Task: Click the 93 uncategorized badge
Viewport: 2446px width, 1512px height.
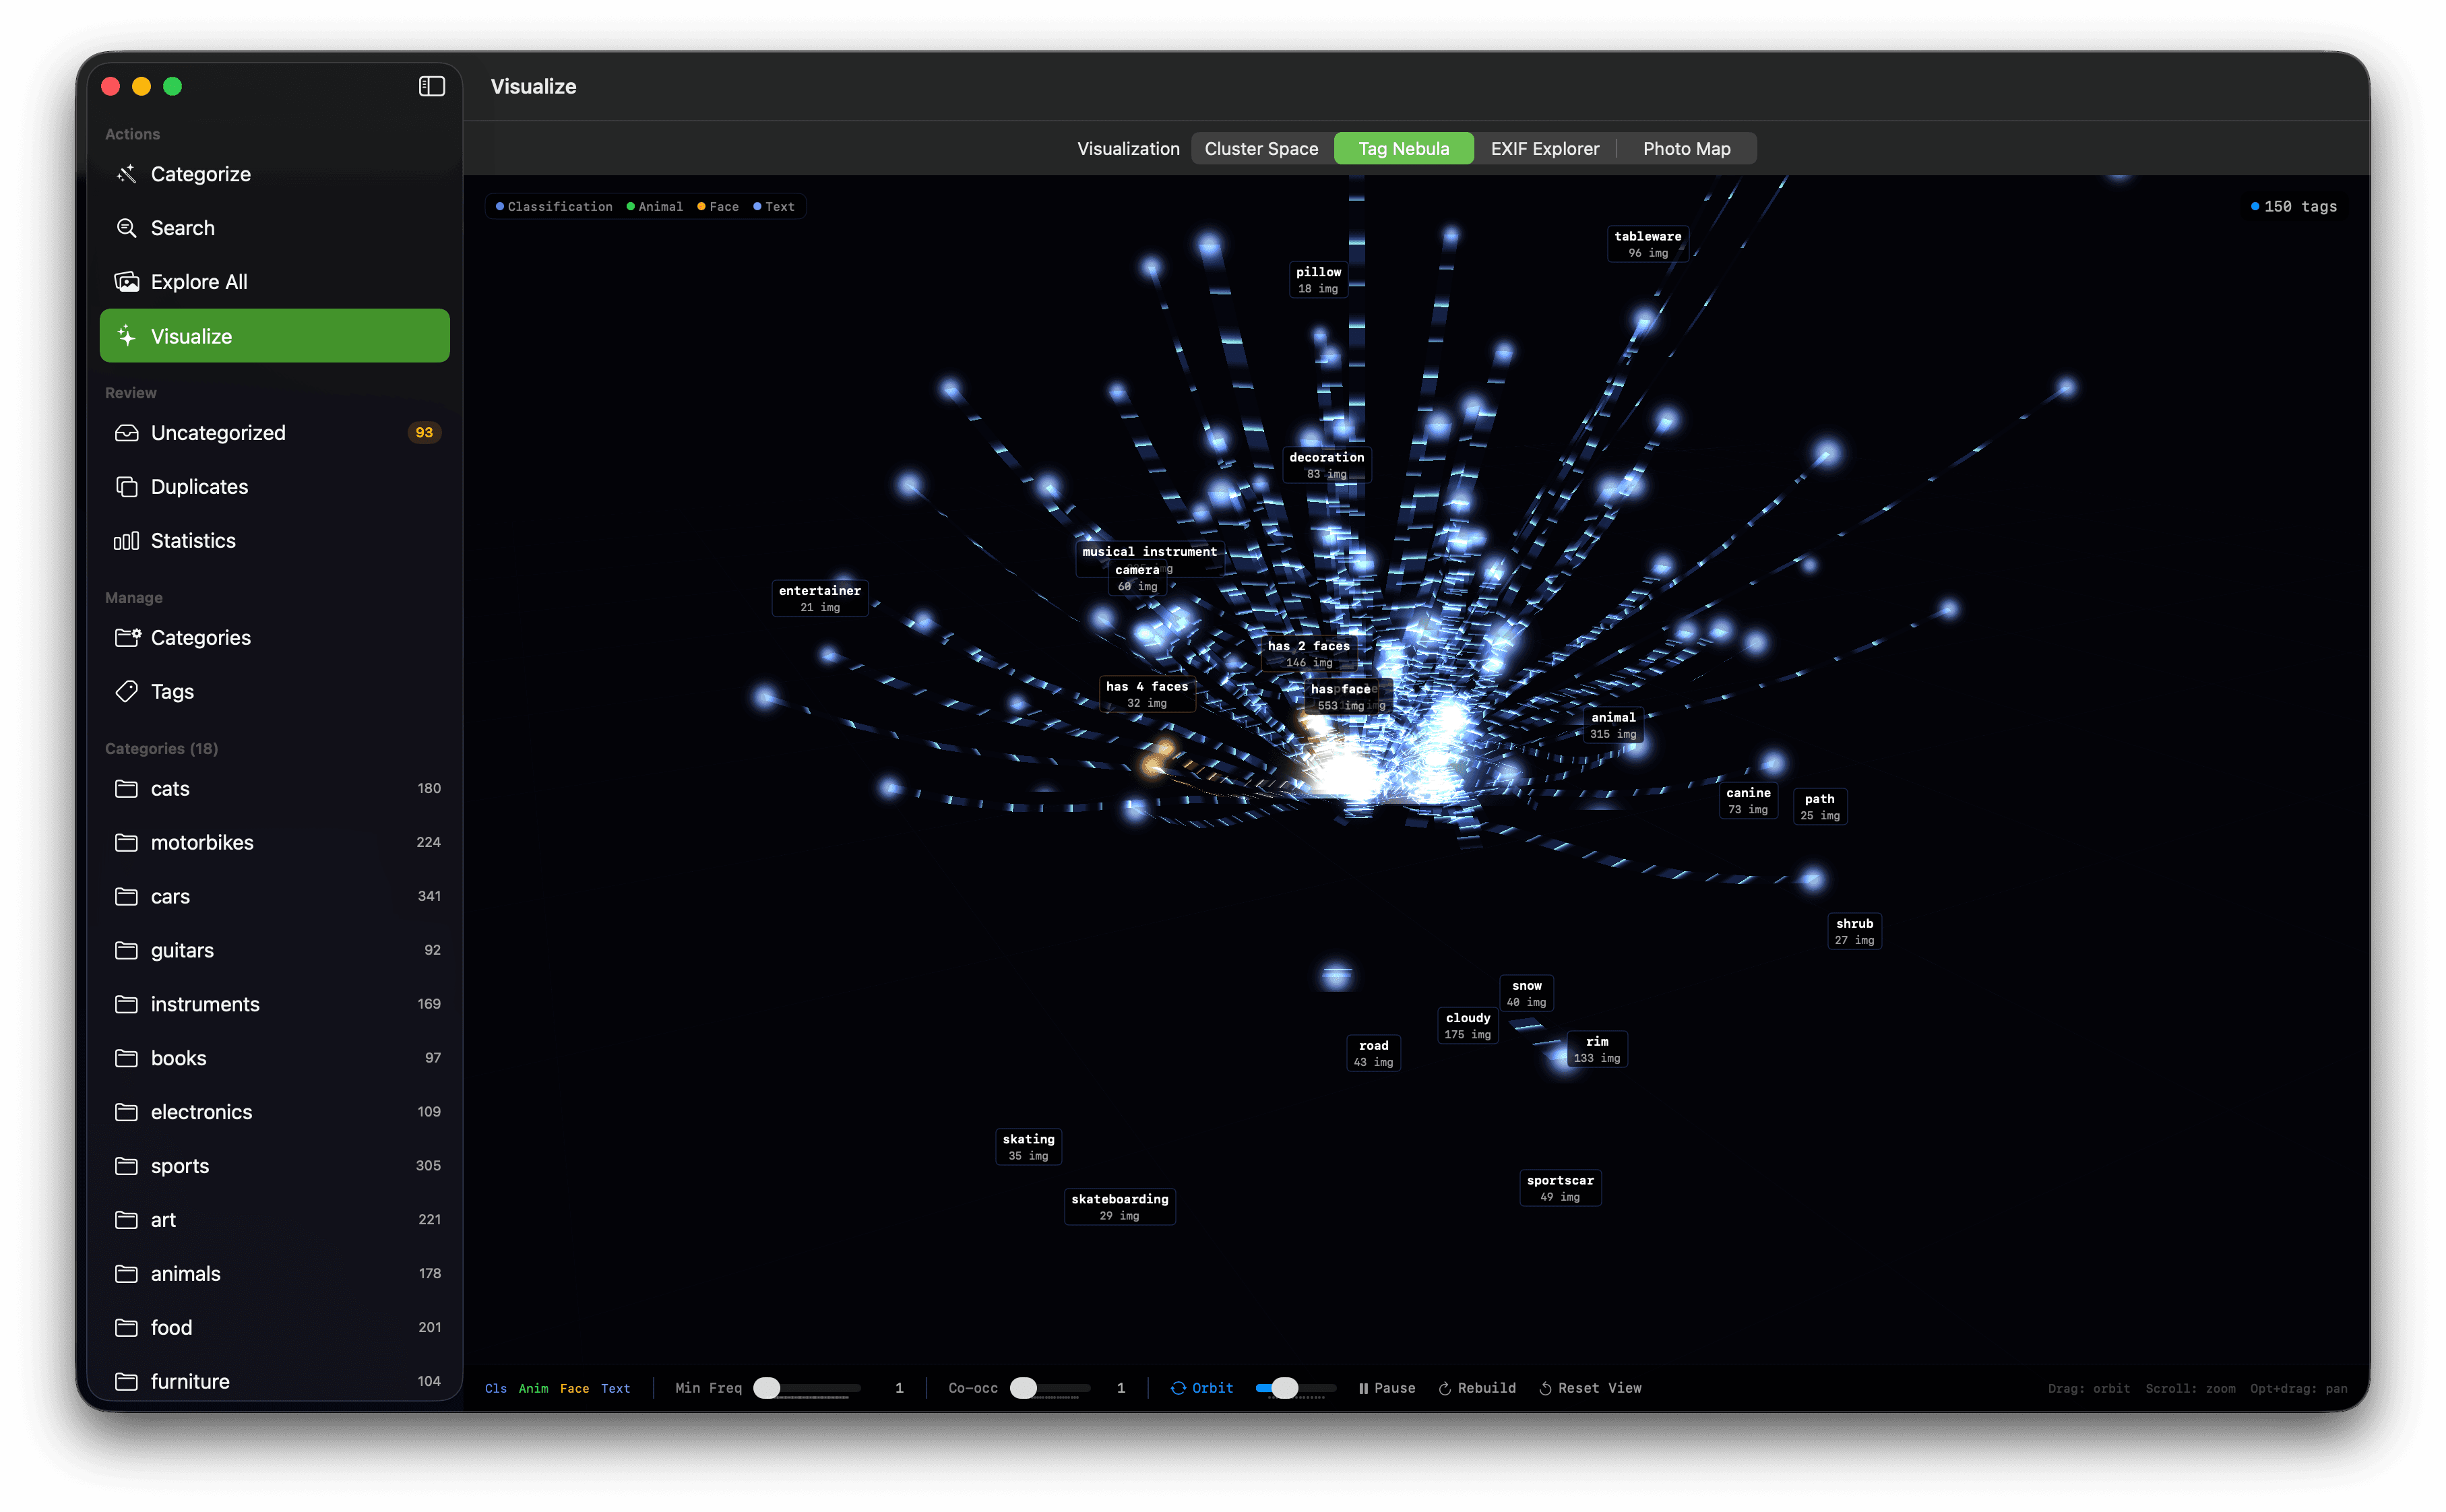Action: (424, 433)
